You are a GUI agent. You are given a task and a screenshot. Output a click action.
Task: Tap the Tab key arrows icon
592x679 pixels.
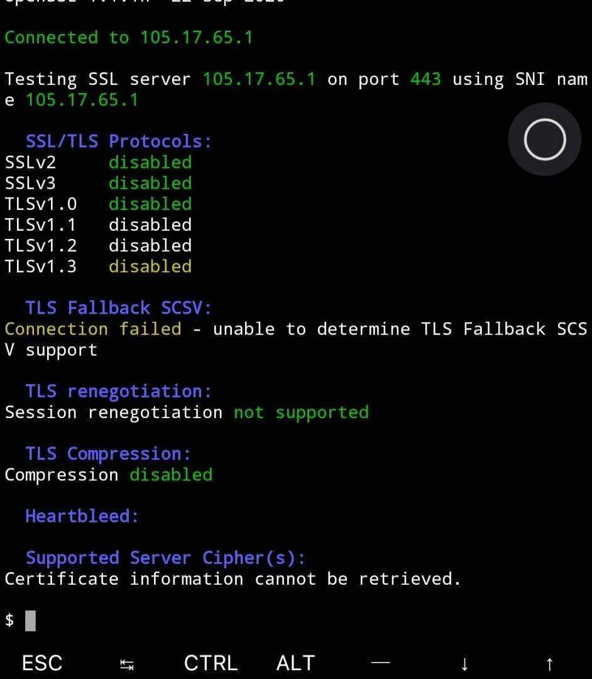(x=127, y=665)
